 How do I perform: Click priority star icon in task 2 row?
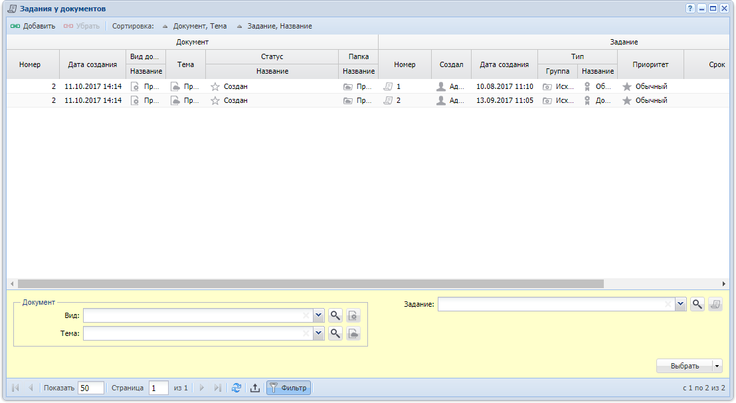click(626, 100)
